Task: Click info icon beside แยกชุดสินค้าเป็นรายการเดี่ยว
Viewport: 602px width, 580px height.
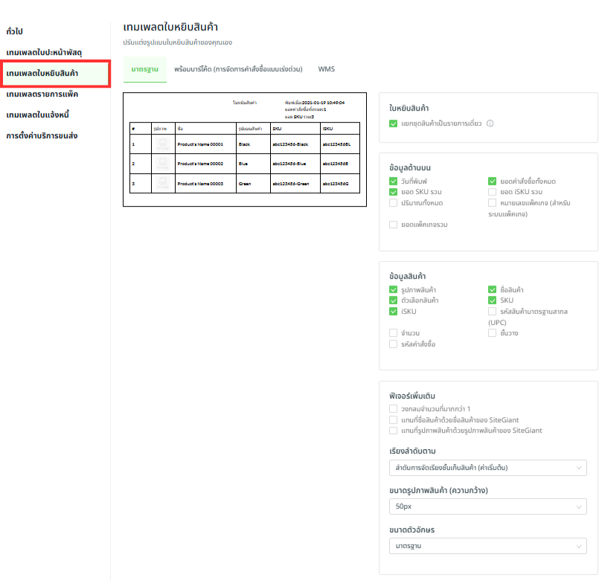Action: coord(490,123)
